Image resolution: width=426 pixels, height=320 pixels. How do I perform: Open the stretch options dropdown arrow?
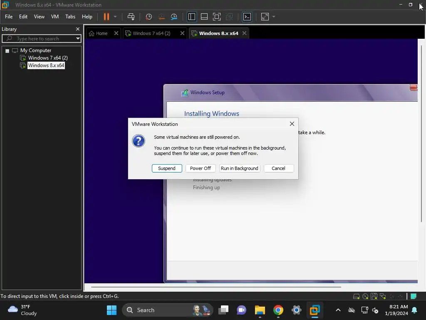pos(274,17)
